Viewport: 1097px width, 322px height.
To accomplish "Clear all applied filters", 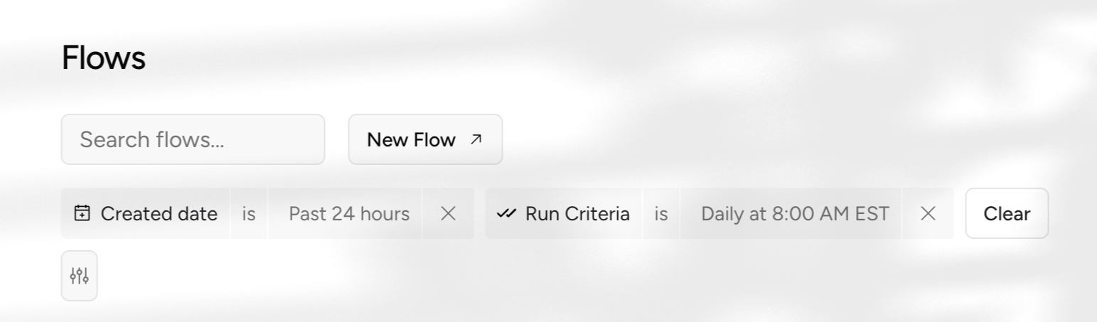I will pos(1006,213).
